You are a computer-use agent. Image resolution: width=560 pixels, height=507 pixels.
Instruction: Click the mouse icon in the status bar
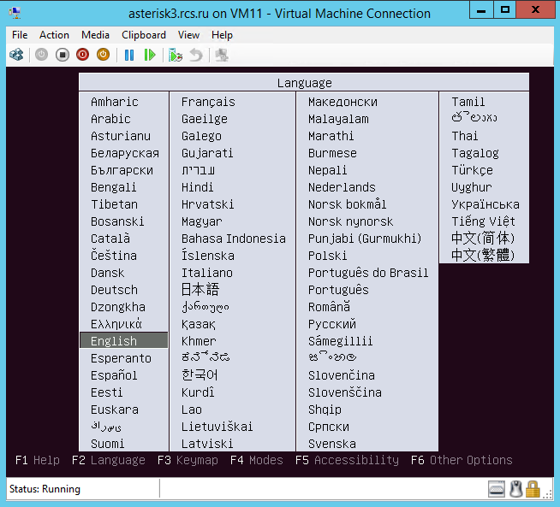515,489
